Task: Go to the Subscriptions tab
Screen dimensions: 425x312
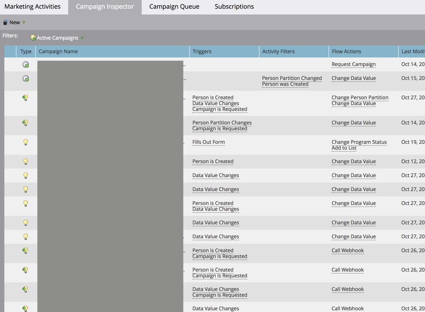Action: tap(234, 7)
